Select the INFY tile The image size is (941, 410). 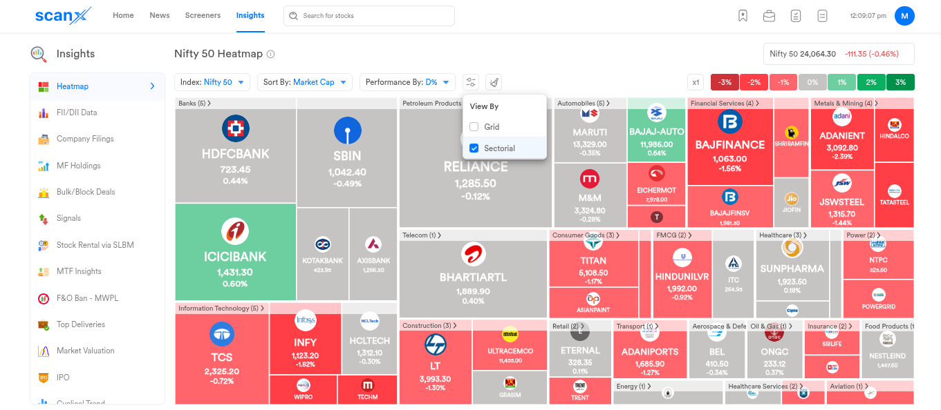(305, 344)
